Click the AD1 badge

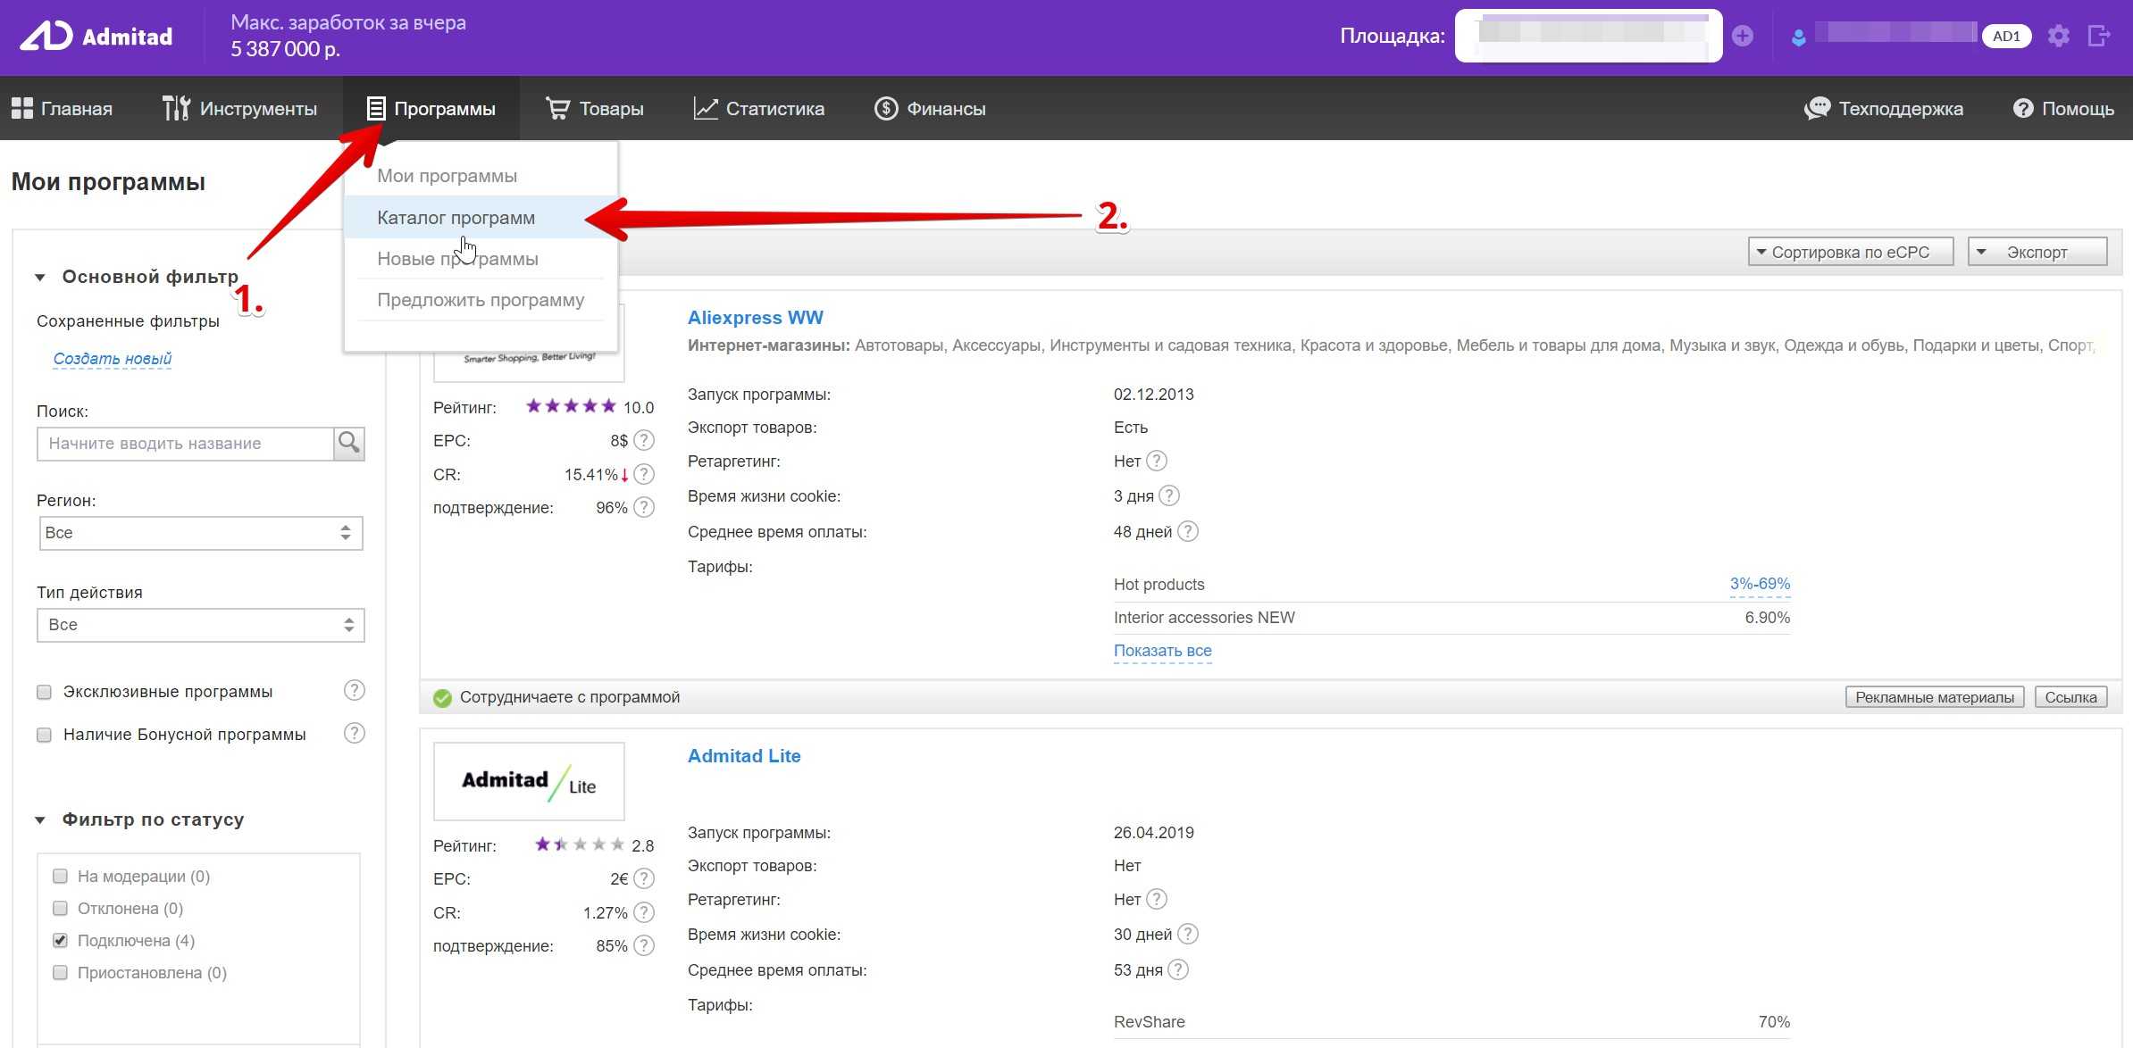pos(2006,37)
